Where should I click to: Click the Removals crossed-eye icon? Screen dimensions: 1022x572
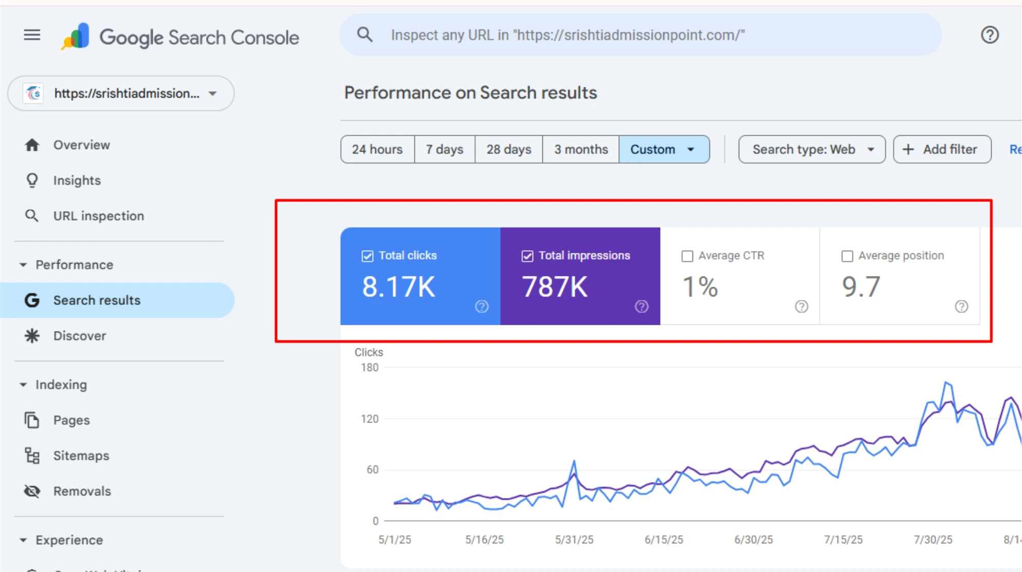(32, 491)
